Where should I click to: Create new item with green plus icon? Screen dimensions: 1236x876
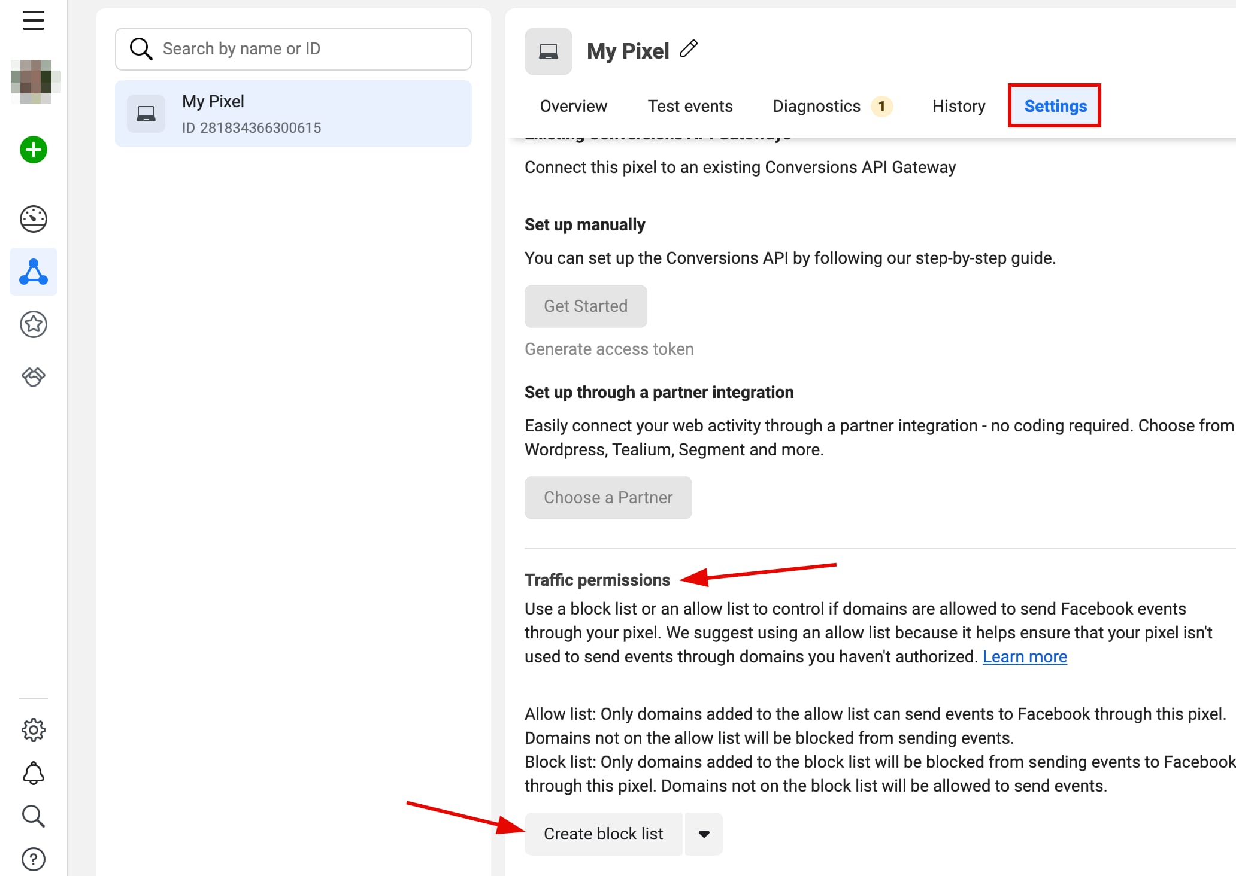click(34, 150)
